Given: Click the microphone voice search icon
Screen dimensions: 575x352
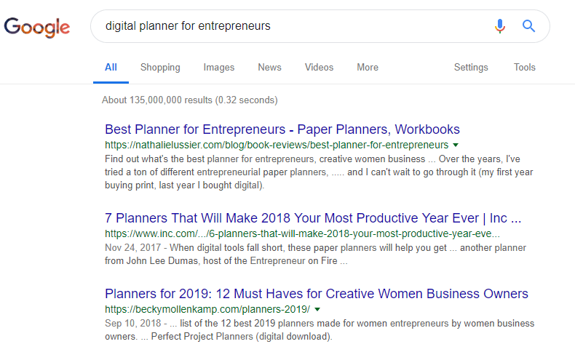Looking at the screenshot, I should pyautogui.click(x=499, y=26).
